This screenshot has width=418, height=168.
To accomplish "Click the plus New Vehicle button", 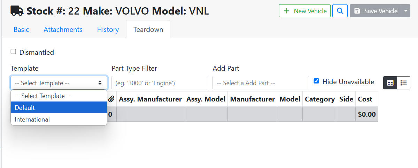I will (x=304, y=11).
